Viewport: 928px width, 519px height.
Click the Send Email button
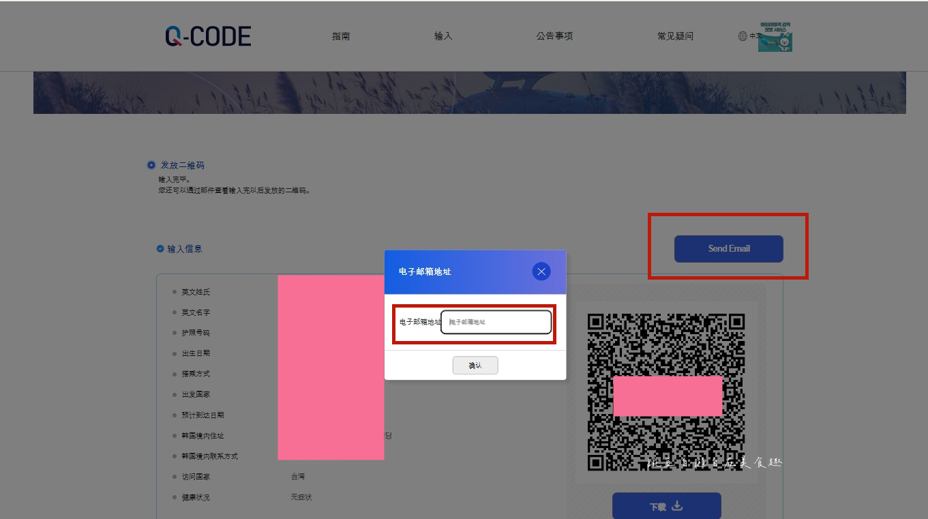pos(728,249)
